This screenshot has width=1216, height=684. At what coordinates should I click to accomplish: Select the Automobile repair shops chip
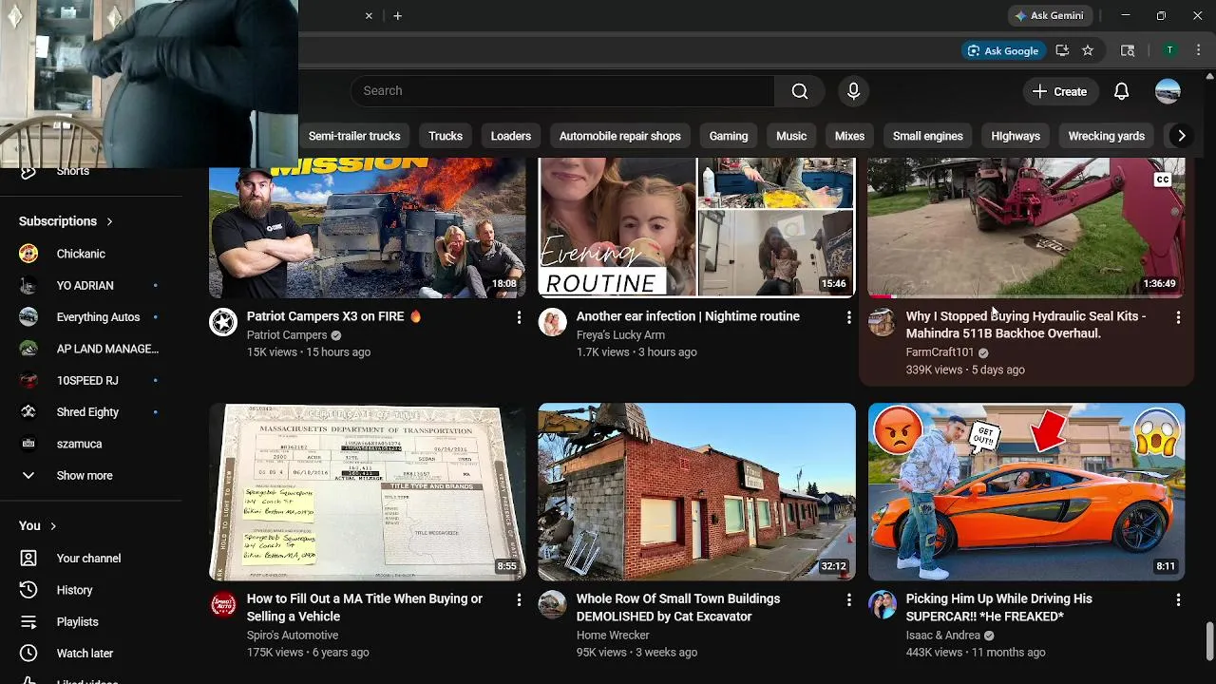619,136
